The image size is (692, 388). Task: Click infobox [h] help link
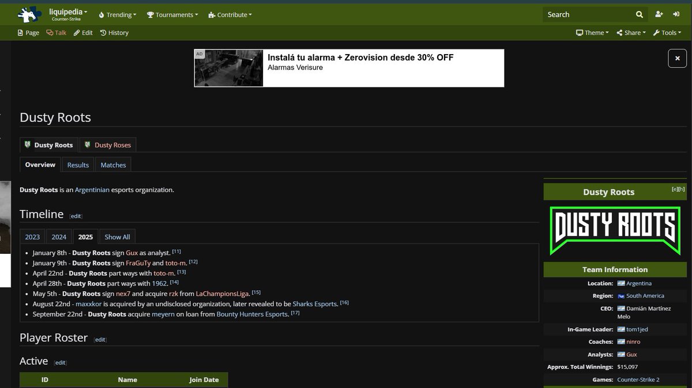[681, 189]
